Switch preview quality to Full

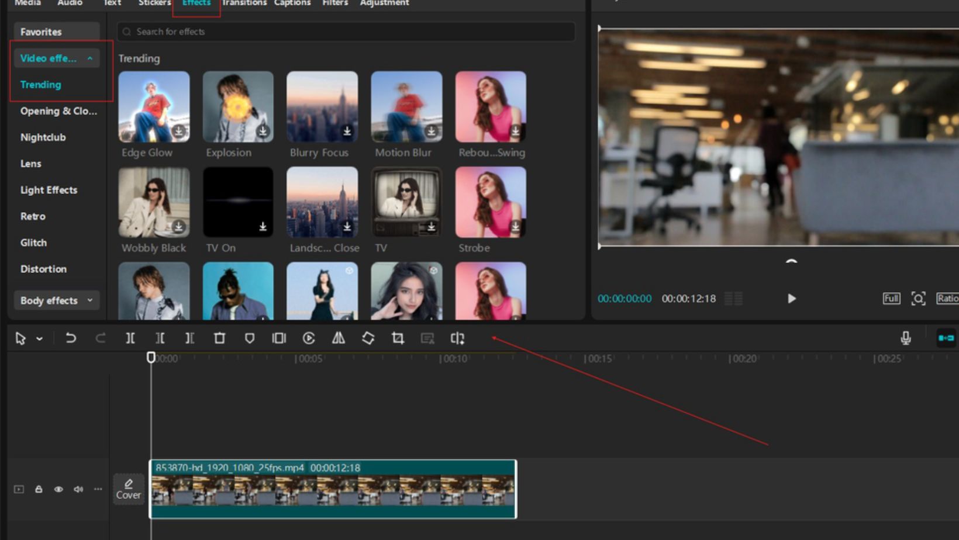tap(891, 299)
